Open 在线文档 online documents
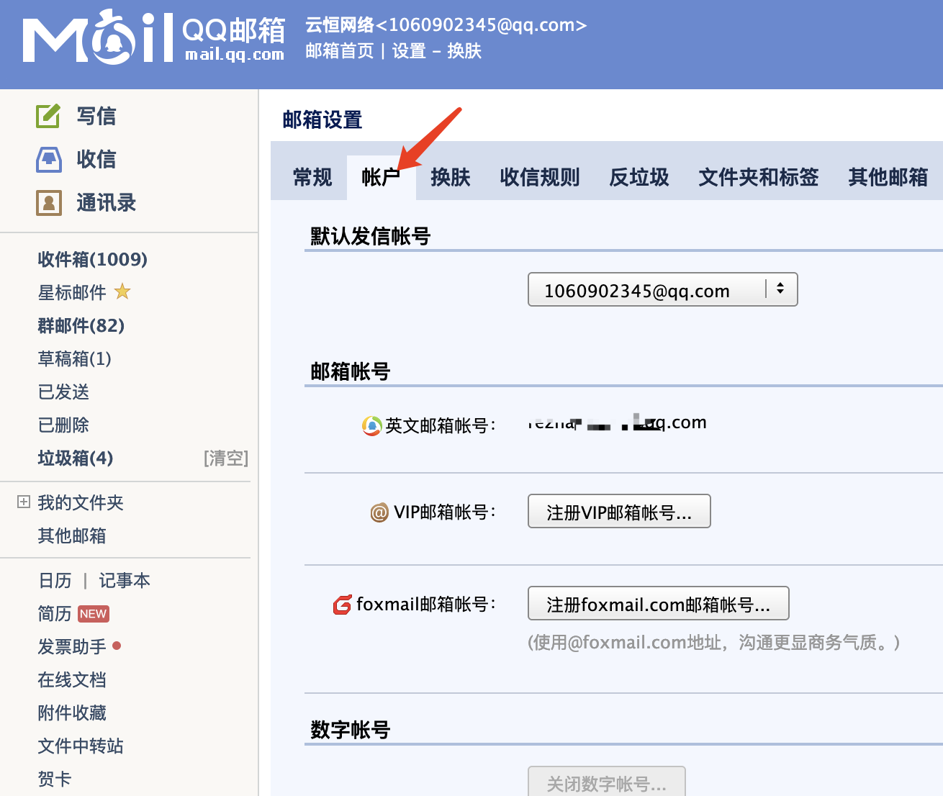 coord(72,679)
